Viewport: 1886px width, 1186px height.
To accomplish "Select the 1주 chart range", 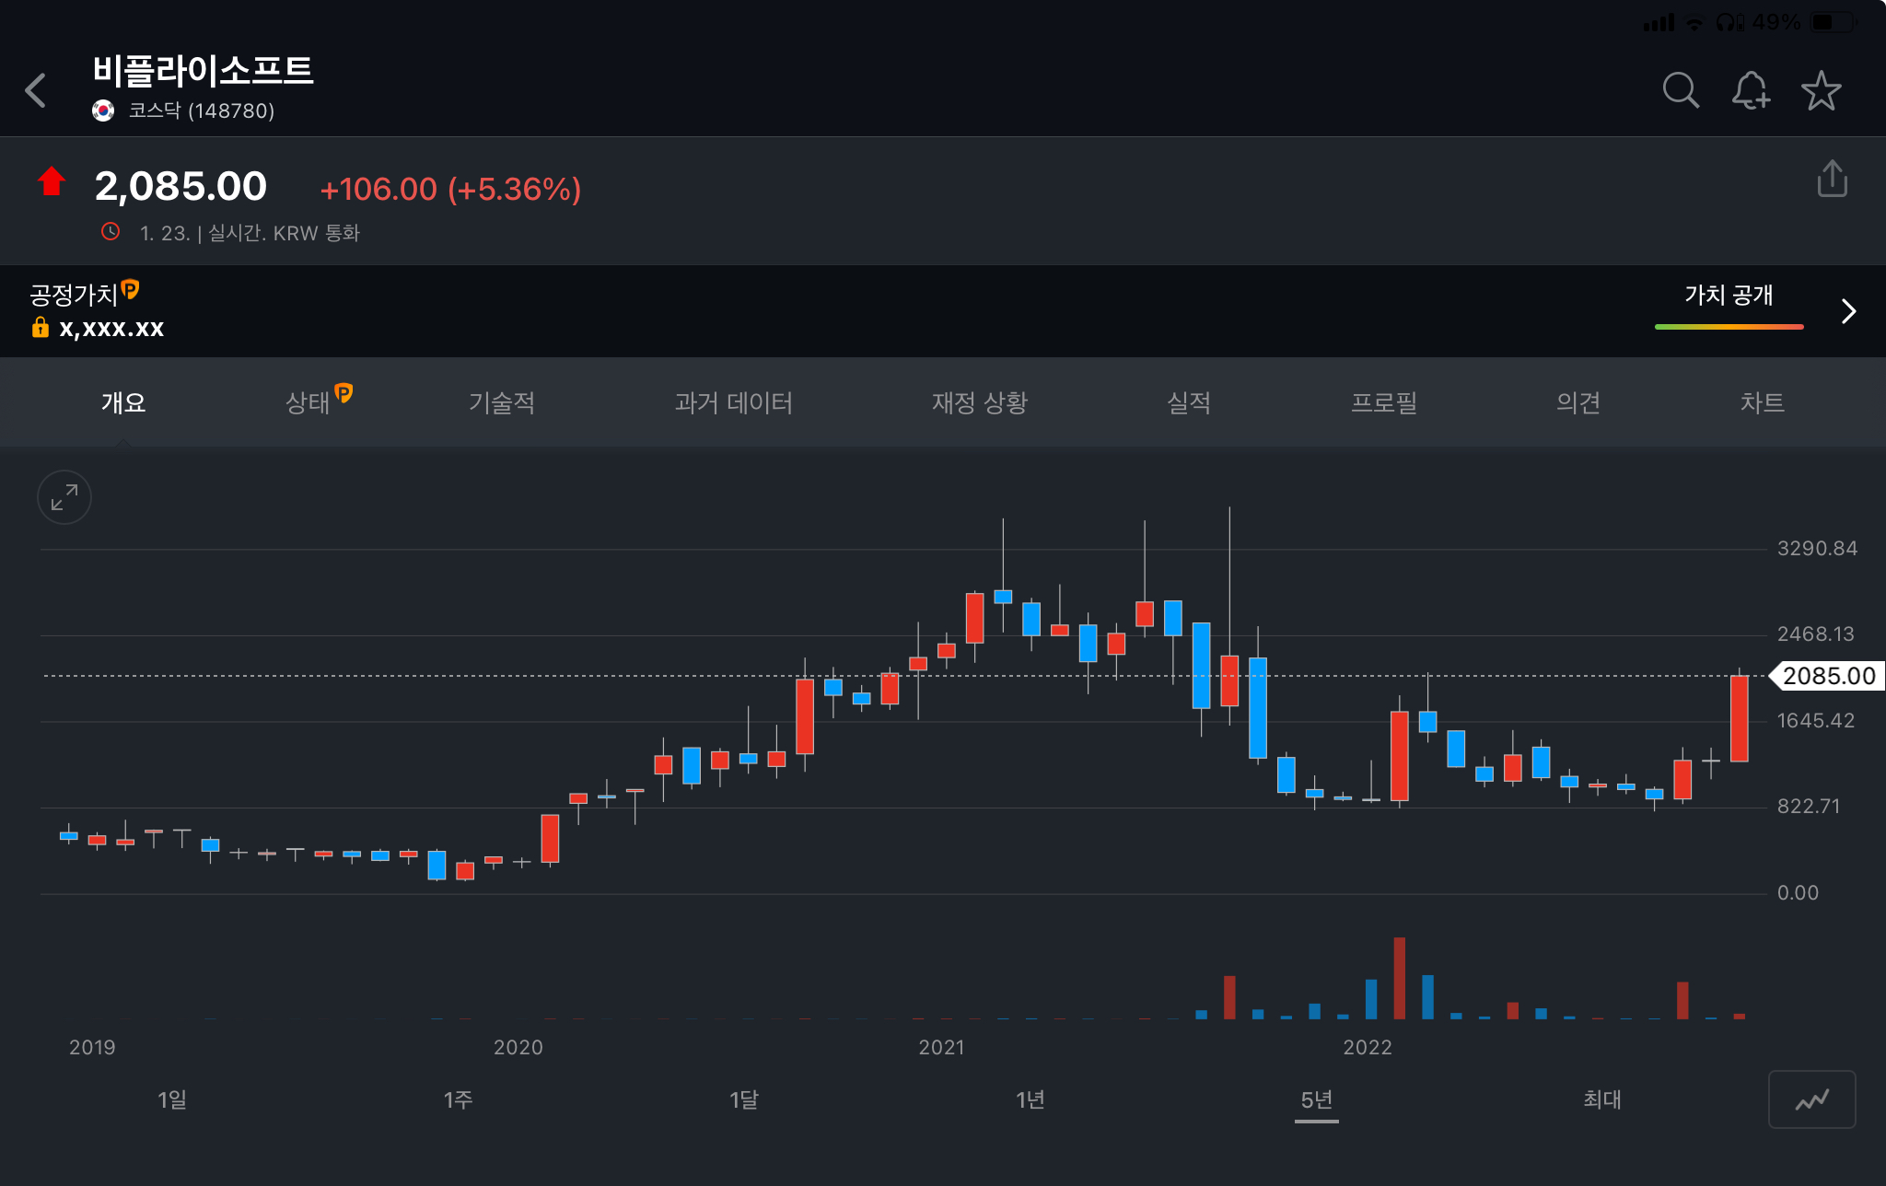I will 459,1099.
